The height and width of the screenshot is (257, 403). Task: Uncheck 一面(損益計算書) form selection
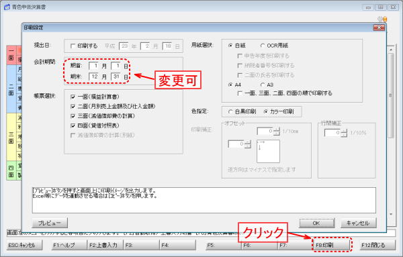click(73, 97)
